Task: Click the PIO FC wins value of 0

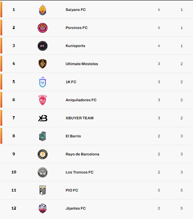Action: click(x=159, y=190)
